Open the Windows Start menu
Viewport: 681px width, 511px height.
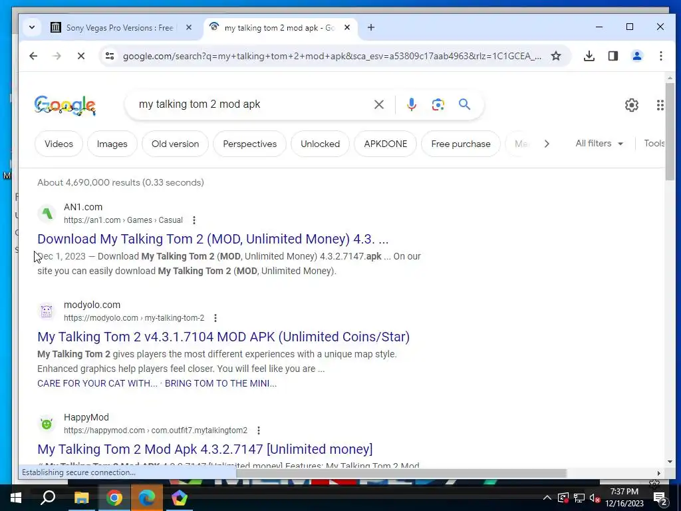point(16,498)
